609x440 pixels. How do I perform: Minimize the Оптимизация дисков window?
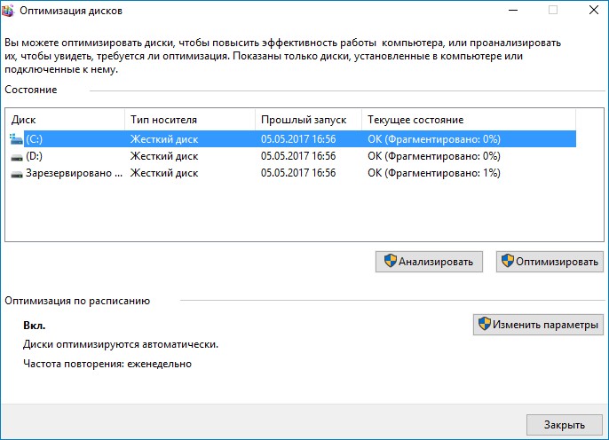pos(511,11)
